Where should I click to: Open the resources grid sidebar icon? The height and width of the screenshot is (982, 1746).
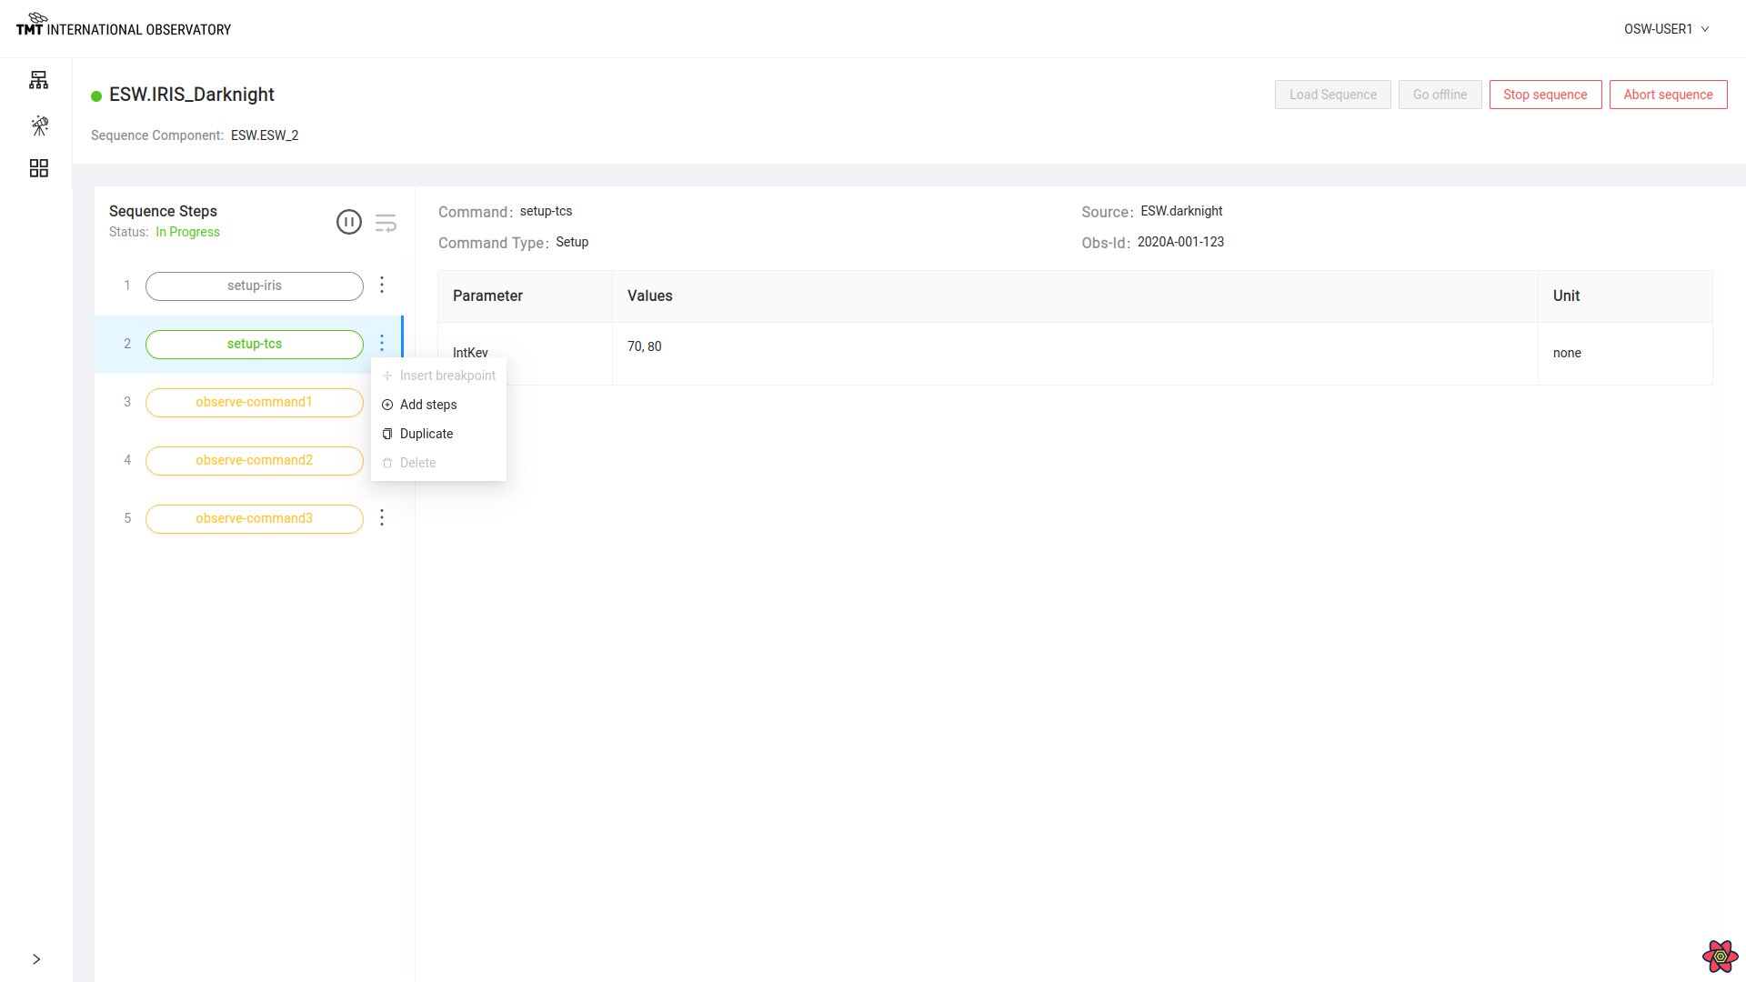pos(38,168)
